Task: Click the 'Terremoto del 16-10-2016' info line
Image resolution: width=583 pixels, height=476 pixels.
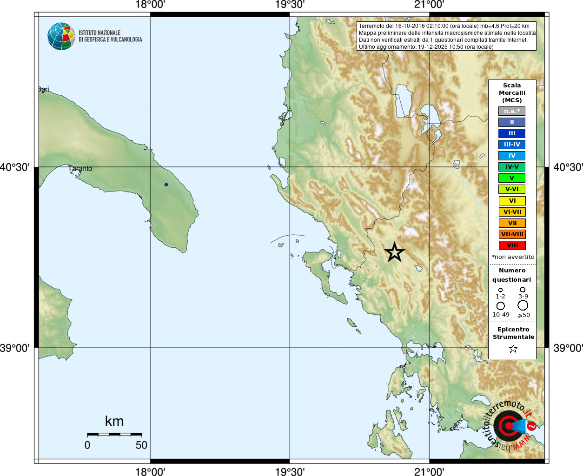Action: point(444,26)
